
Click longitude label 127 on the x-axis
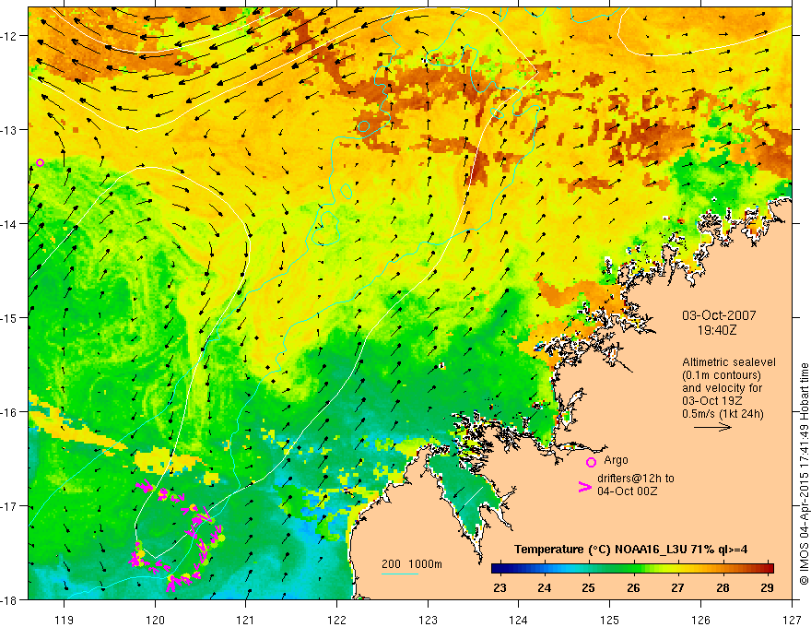tap(792, 620)
